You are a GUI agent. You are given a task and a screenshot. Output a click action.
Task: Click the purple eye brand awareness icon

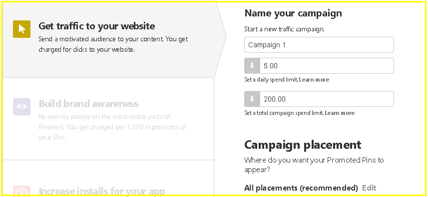22,106
